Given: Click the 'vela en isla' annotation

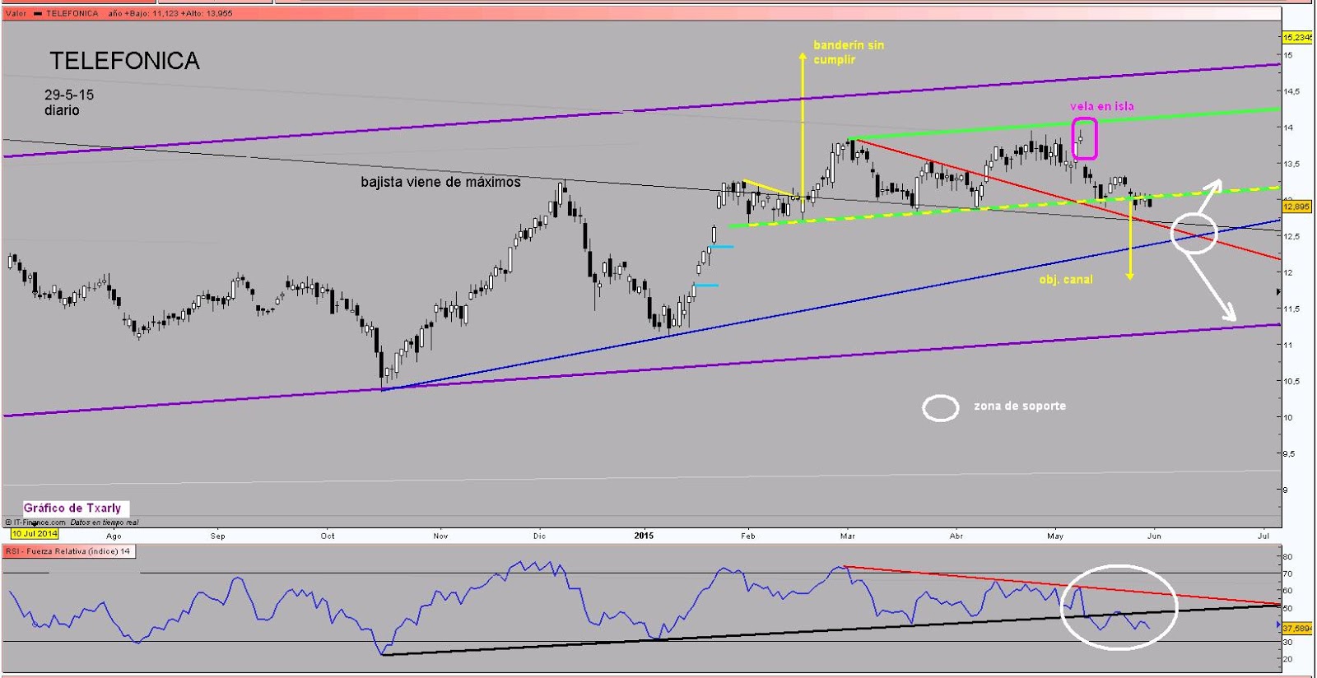Looking at the screenshot, I should pos(1101,106).
